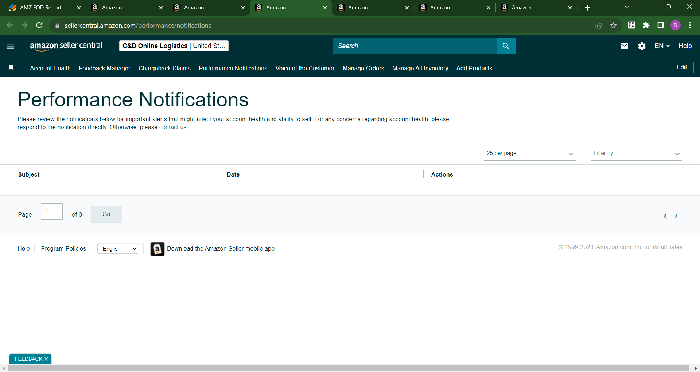700x372 pixels.
Task: Click browser back arrow
Action: pos(10,25)
